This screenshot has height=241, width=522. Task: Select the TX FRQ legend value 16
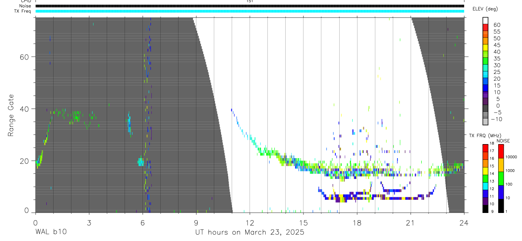pyautogui.click(x=491, y=159)
